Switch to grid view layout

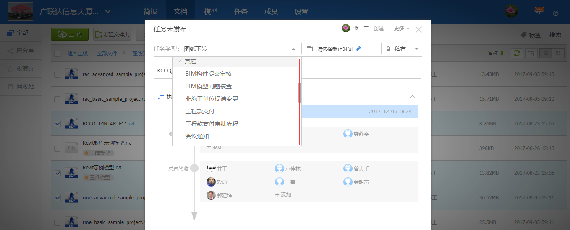pos(558,53)
